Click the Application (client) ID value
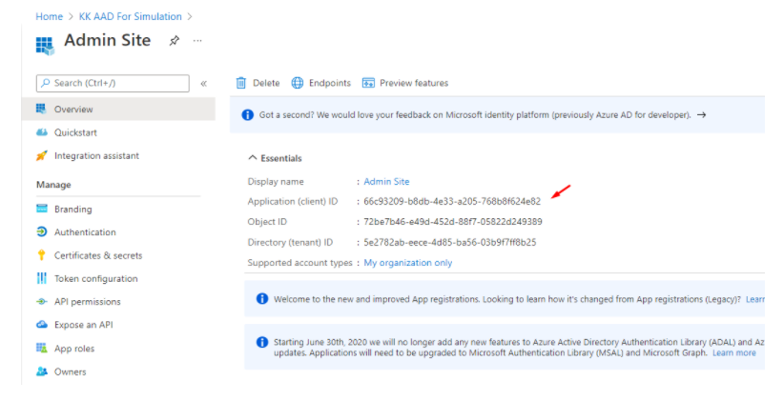Viewport: 784px width, 401px height. point(452,202)
